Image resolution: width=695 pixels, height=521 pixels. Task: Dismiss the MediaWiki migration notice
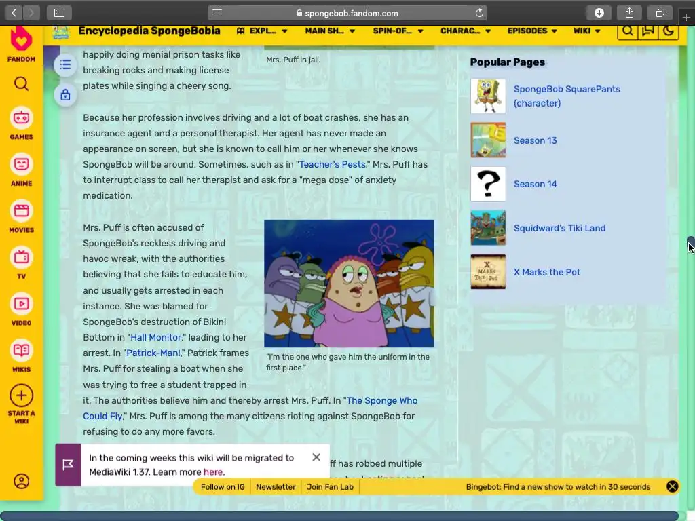[x=316, y=457]
